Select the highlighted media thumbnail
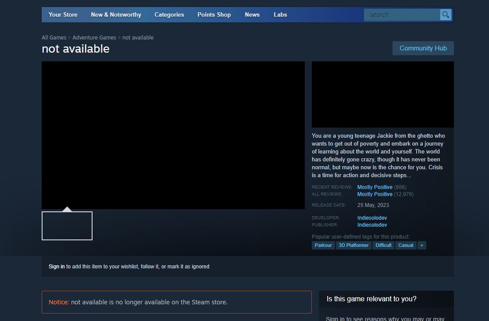Screen dimensions: 489x321 point(67,226)
